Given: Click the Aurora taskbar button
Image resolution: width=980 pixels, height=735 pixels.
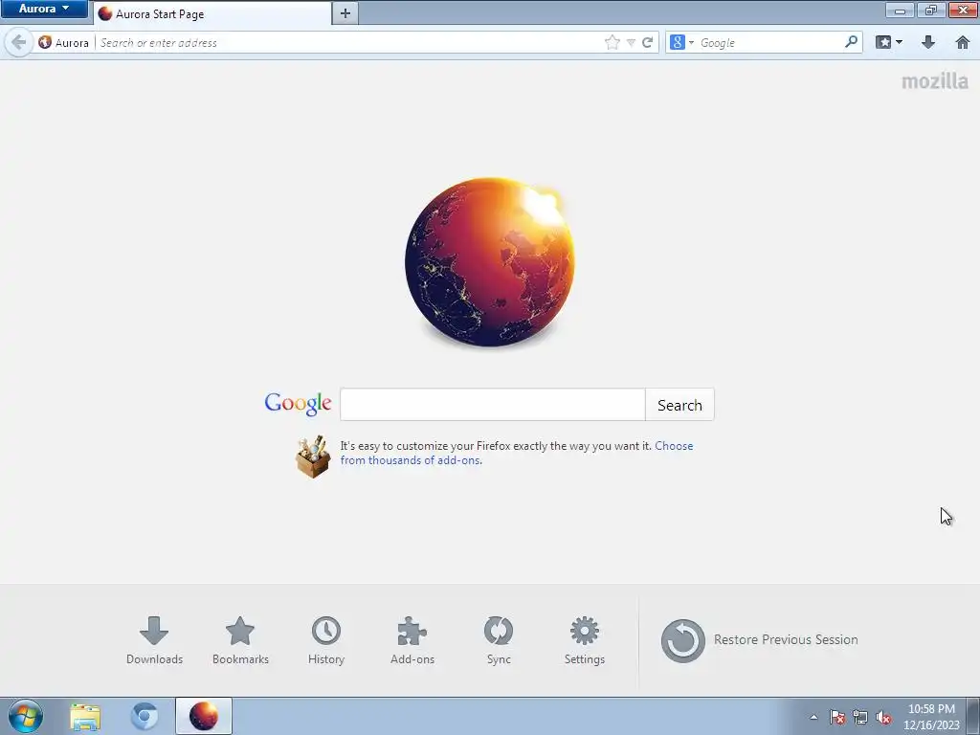Looking at the screenshot, I should click(x=204, y=716).
